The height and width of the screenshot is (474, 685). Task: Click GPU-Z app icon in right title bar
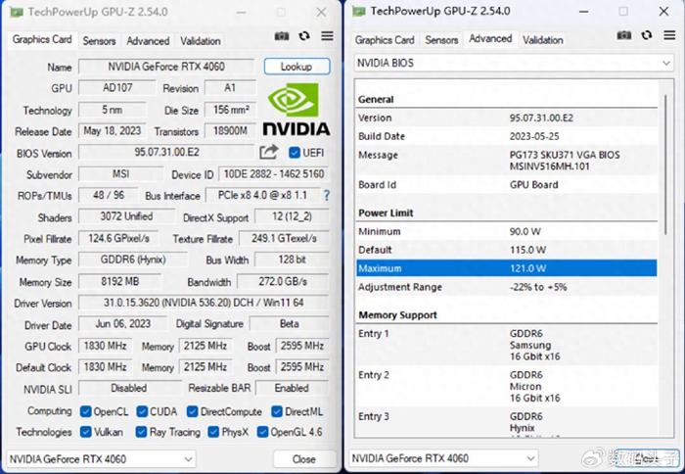[x=359, y=12]
